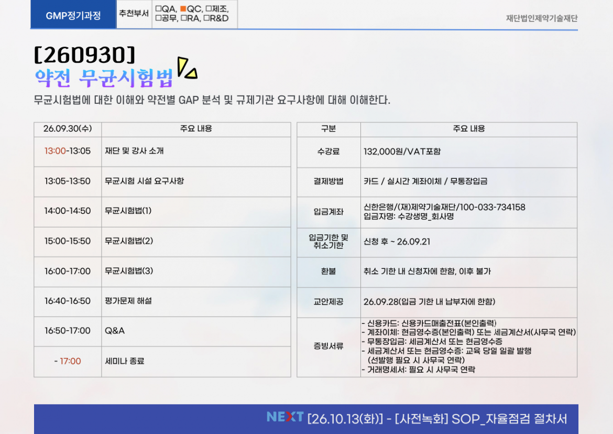Click the 약전 무균시험법 title
This screenshot has width=613, height=434.
(104, 78)
